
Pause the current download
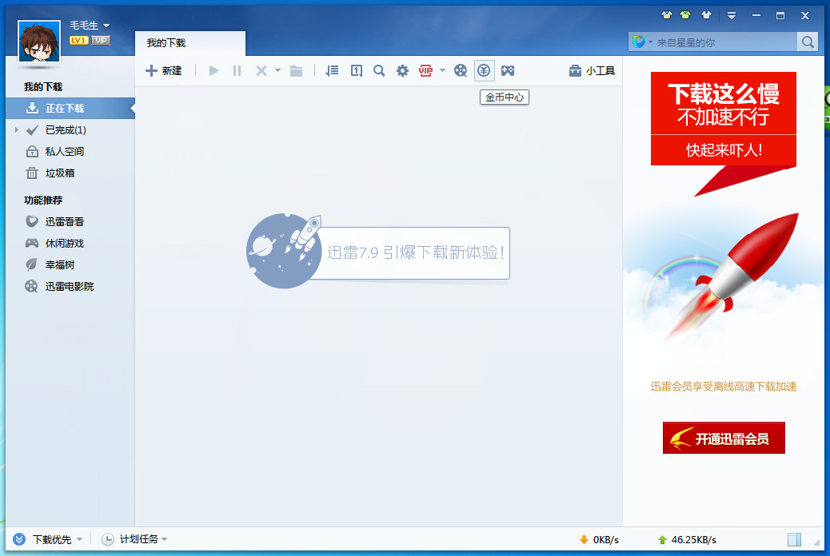point(237,70)
